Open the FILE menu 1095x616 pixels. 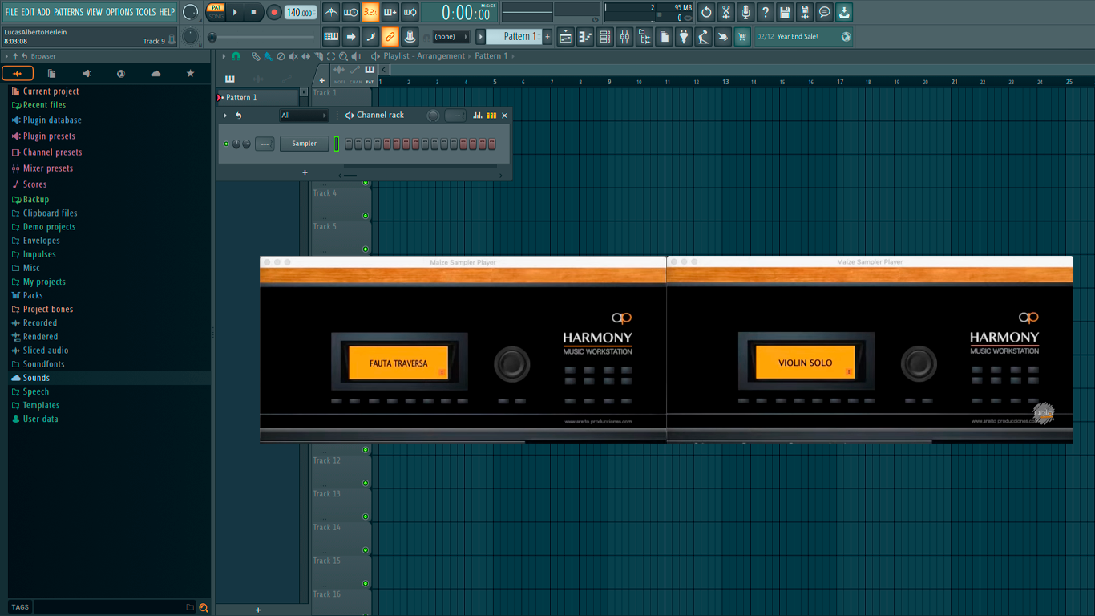point(11,12)
